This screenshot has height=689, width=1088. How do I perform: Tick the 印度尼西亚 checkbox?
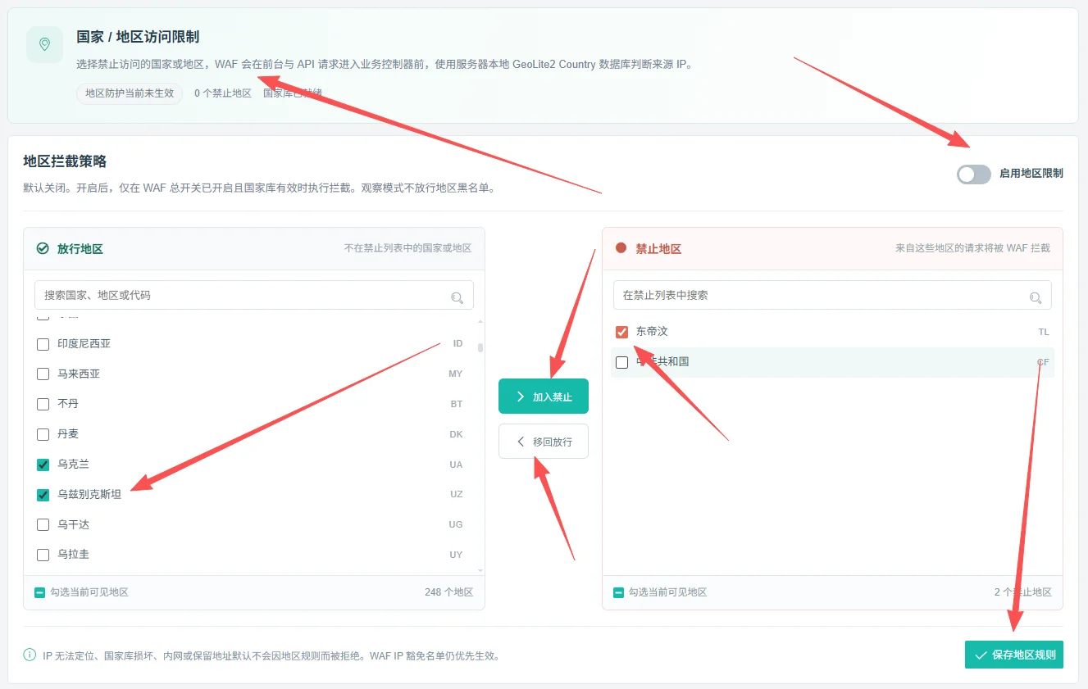point(43,344)
